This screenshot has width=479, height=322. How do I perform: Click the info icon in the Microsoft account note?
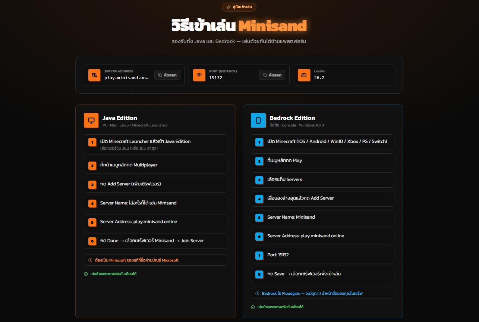90,260
